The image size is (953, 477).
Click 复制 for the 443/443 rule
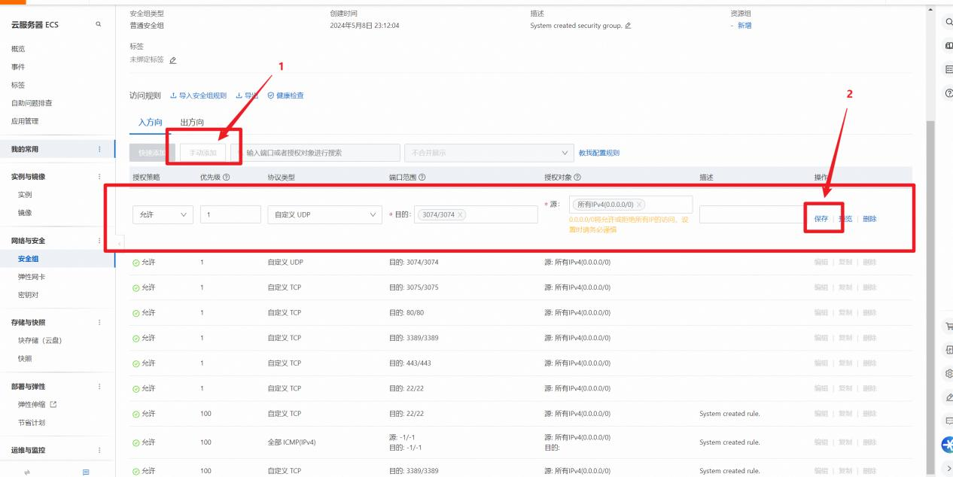pyautogui.click(x=845, y=363)
